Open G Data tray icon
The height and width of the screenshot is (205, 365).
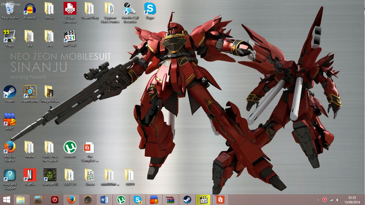pos(325,200)
